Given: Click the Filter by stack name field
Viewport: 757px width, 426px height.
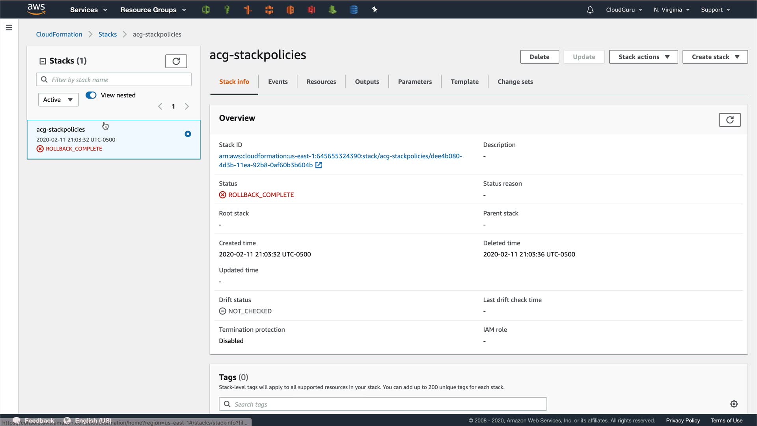Looking at the screenshot, I should 118,80.
